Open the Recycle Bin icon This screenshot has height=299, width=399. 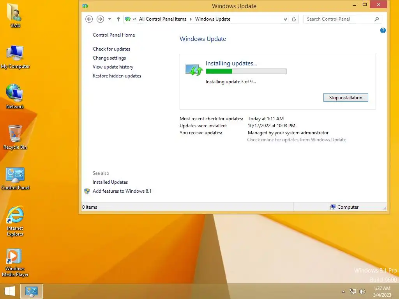point(15,137)
